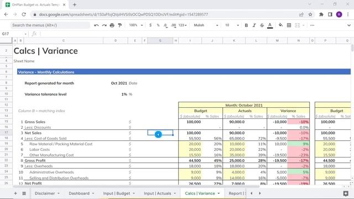Image resolution: width=354 pixels, height=199 pixels.
Task: Click the Month: October 2021 header cell
Action: [x=244, y=105]
